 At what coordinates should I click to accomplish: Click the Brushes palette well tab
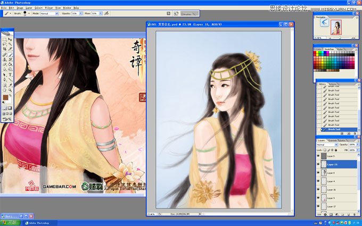click(x=189, y=14)
